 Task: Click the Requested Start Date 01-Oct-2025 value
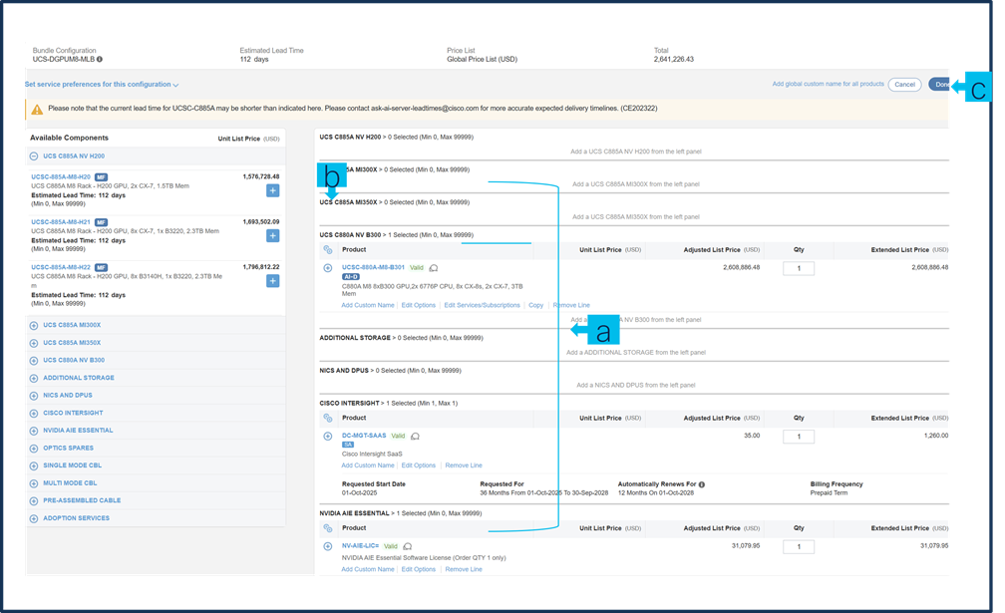click(360, 493)
